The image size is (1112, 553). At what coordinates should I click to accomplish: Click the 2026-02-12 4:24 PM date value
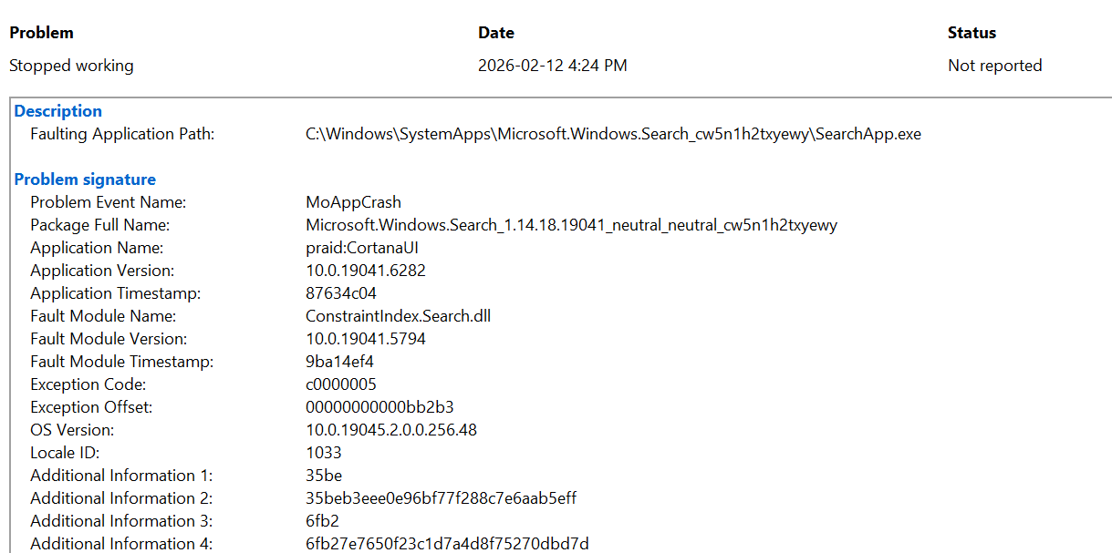coord(552,66)
